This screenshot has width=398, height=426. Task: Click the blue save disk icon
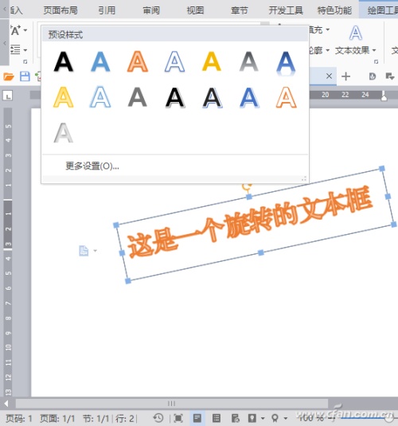tap(25, 76)
